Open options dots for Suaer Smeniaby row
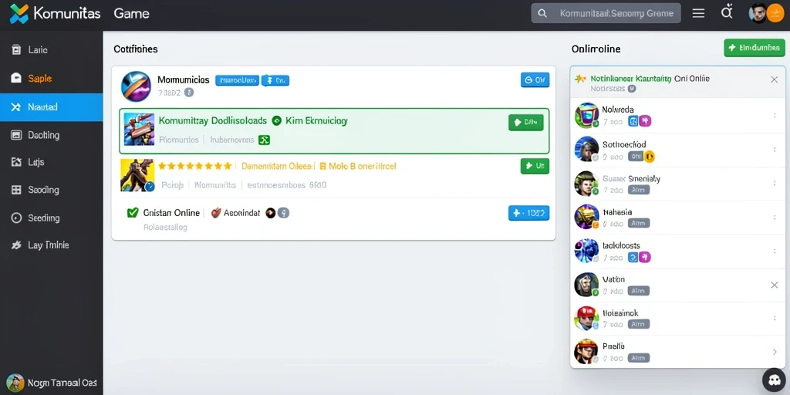790x395 pixels. (x=775, y=184)
